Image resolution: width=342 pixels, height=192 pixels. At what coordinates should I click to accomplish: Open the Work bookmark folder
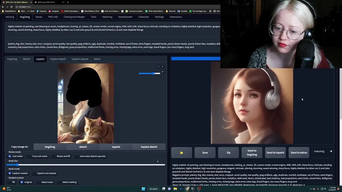click(x=21, y=11)
